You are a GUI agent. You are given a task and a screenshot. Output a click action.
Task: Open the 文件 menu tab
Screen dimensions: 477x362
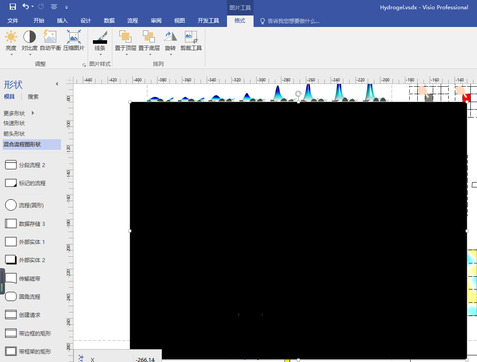[13, 21]
